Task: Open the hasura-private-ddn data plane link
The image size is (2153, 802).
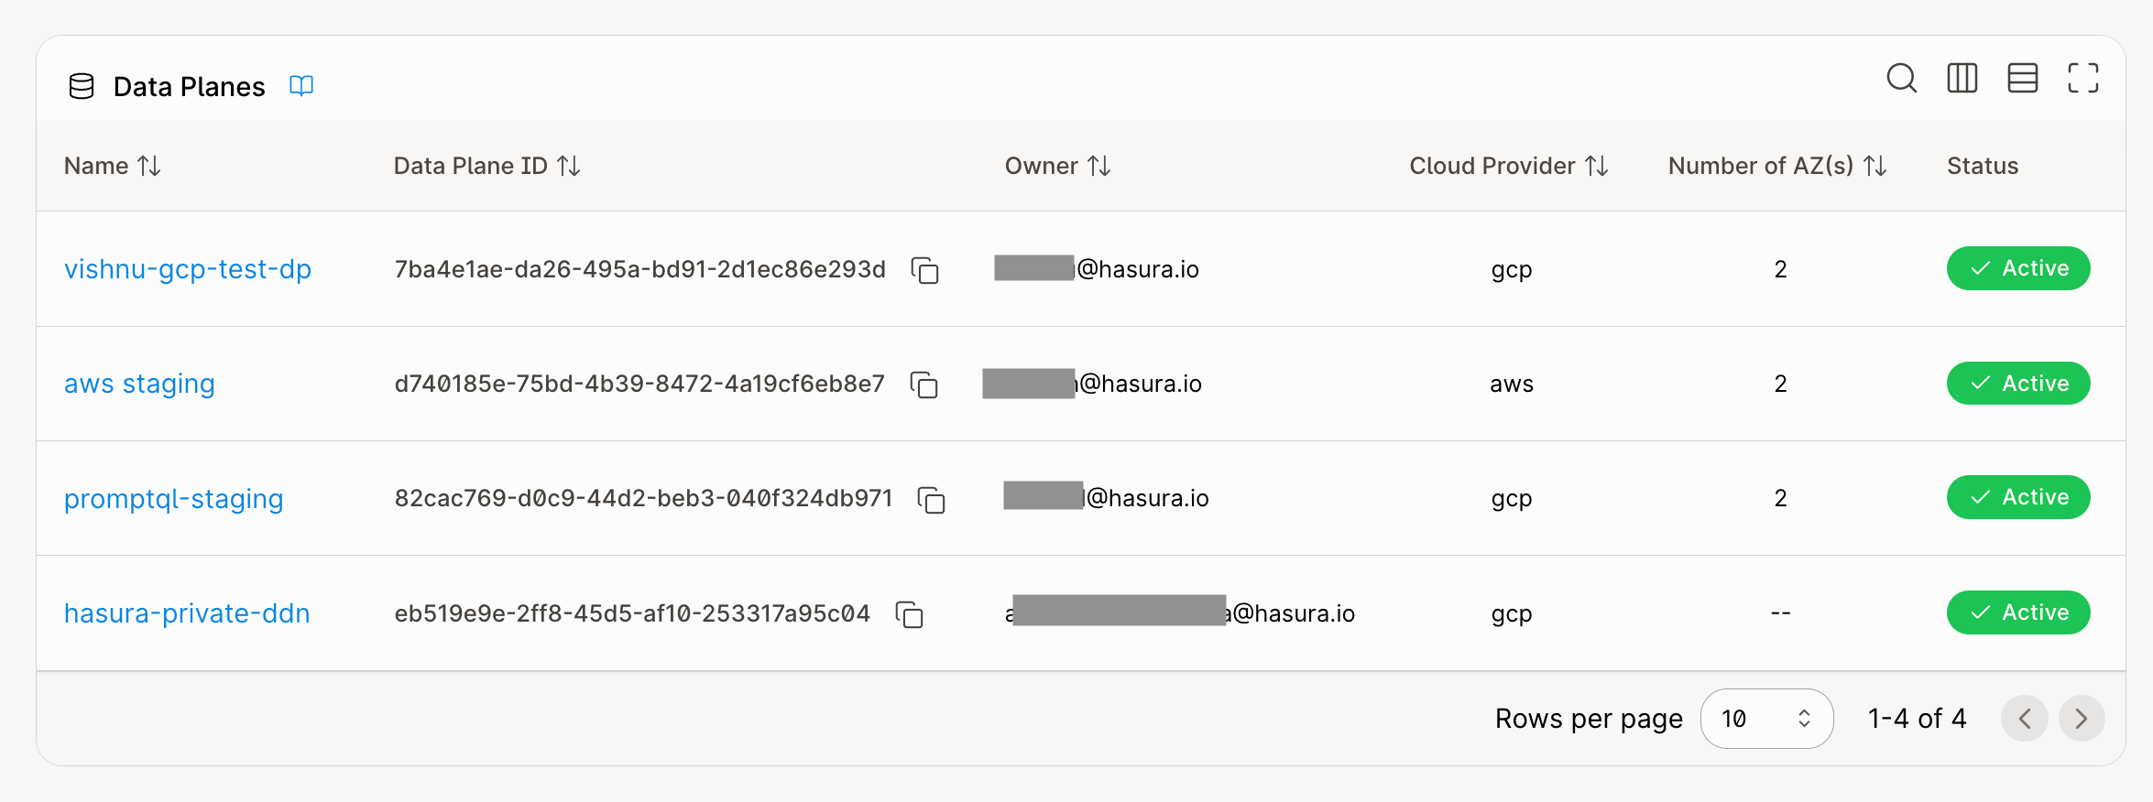Action: [x=187, y=613]
